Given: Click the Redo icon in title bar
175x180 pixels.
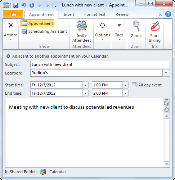Looking at the screenshot, I should (32, 5).
